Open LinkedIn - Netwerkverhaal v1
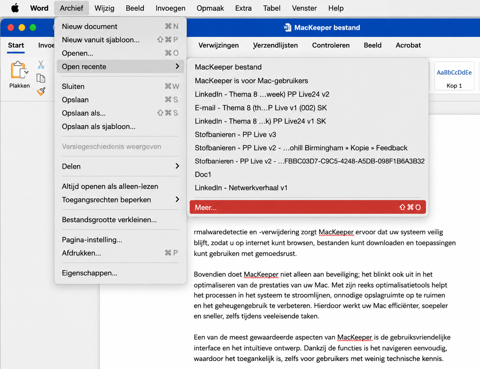The height and width of the screenshot is (369, 480). click(308, 188)
